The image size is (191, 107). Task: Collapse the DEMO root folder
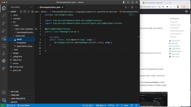[21, 12]
